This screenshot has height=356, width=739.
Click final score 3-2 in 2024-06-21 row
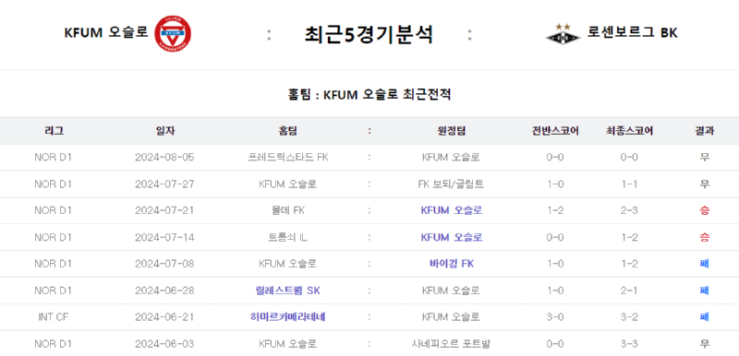pos(629,317)
